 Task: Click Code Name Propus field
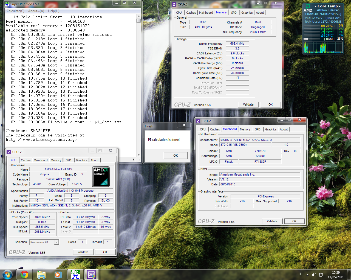point(44,174)
